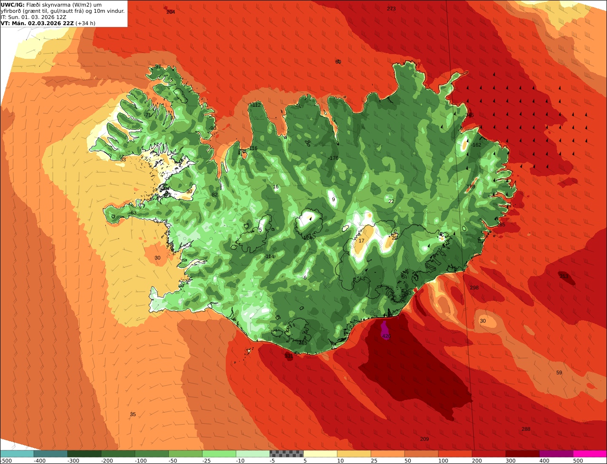Select the init time 'IT: Sun. 01. 03. 2026 12Z'
Viewport: 607px width, 464px height.
tap(34, 17)
